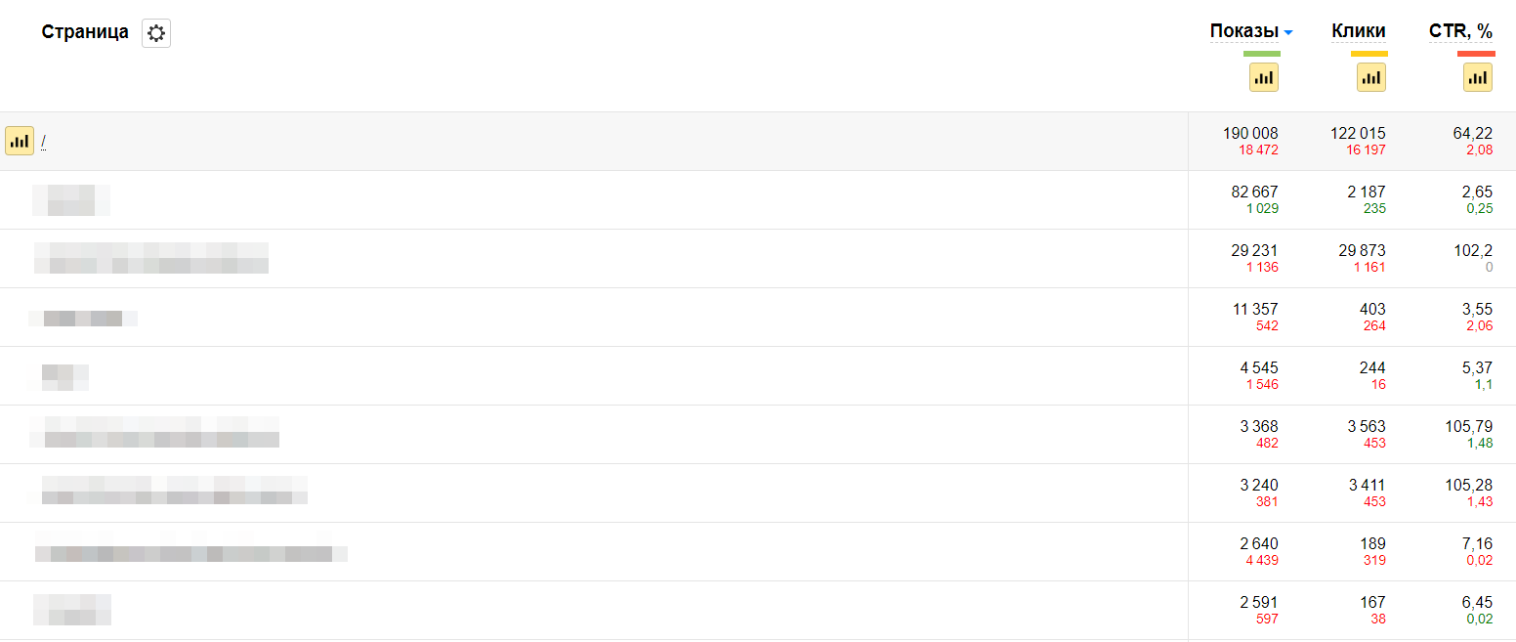Screen dimensions: 1516x642
Task: Open blurred page link with 29 231 impressions
Action: click(151, 258)
